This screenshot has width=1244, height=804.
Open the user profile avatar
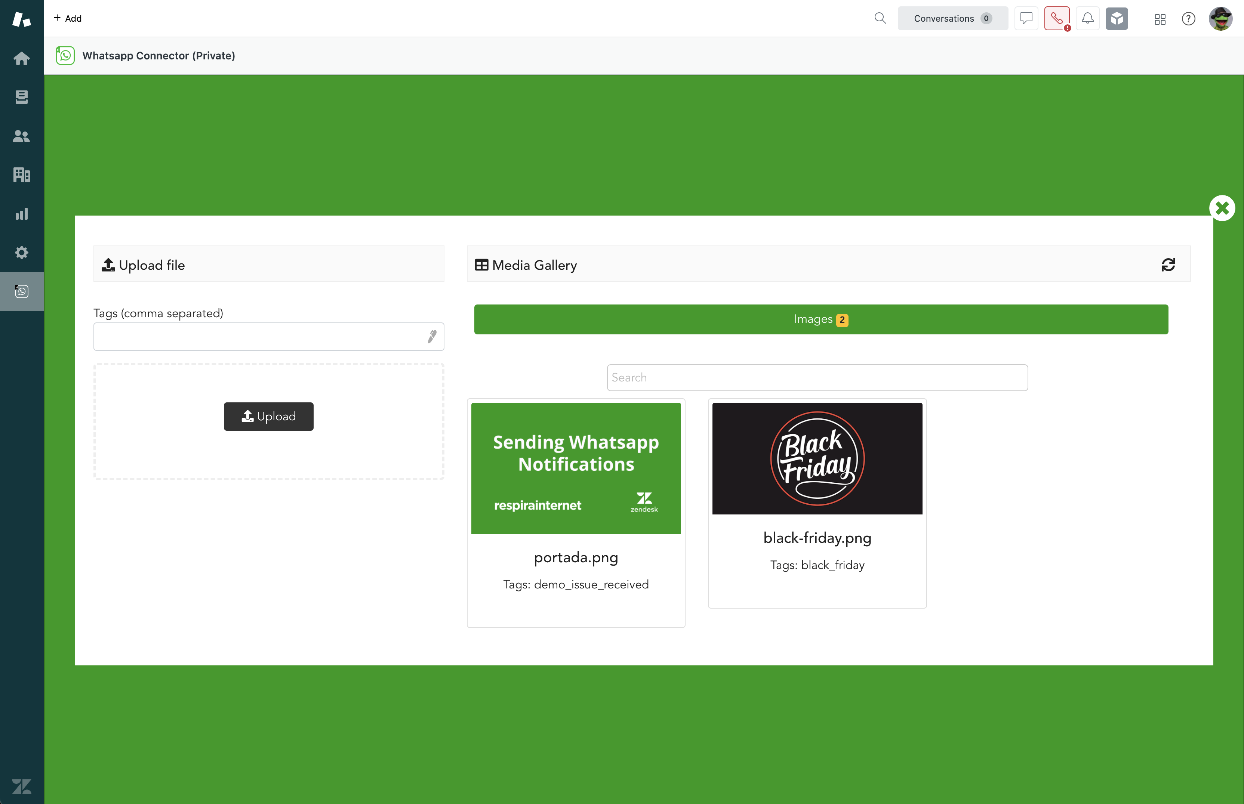click(1220, 19)
